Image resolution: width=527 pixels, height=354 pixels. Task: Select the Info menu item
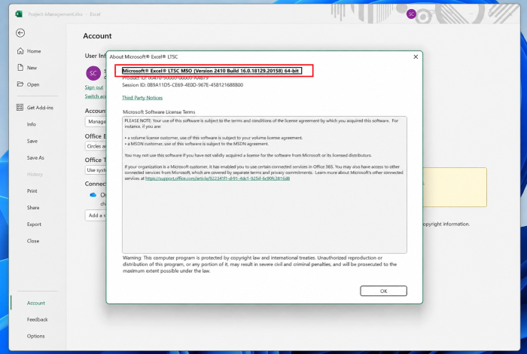(x=32, y=124)
